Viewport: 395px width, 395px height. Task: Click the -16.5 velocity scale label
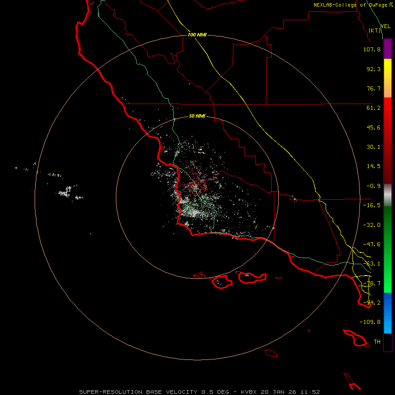click(372, 205)
